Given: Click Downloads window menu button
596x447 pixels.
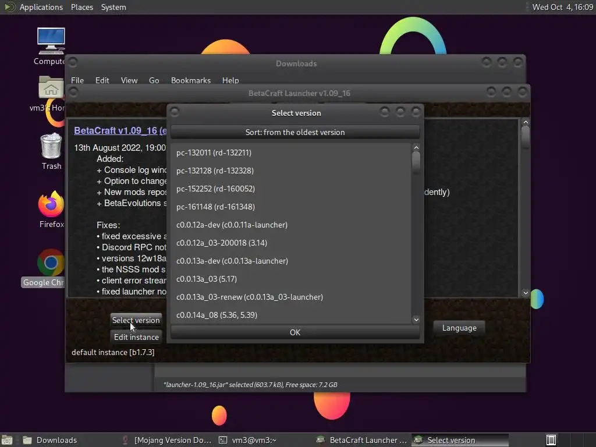Looking at the screenshot, I should click(x=73, y=62).
